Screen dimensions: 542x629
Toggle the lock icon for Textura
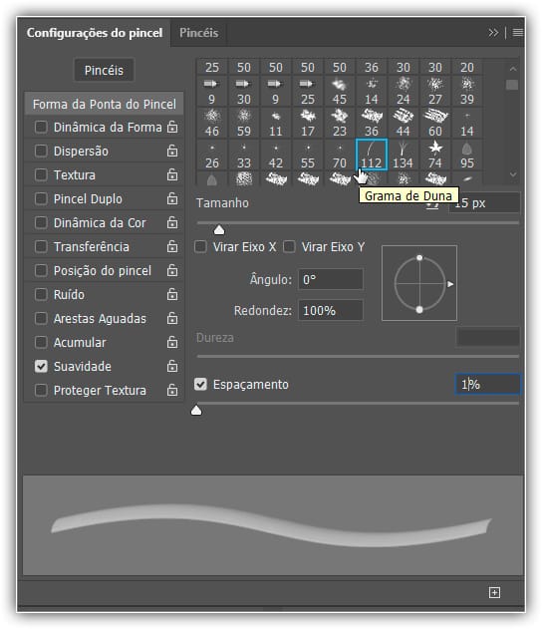click(x=172, y=174)
